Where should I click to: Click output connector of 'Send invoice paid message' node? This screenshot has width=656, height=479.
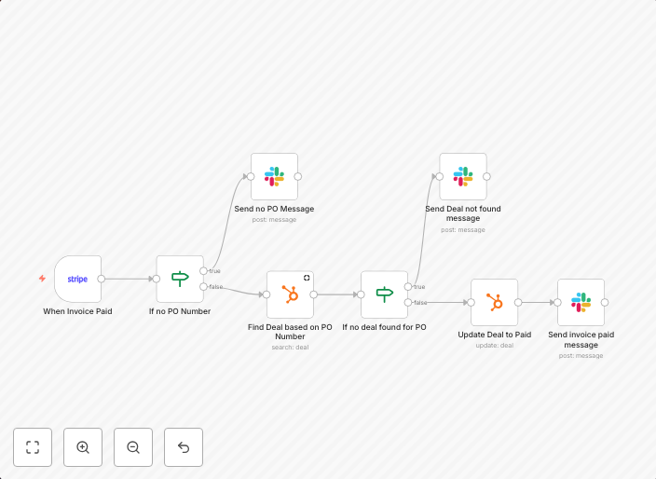605,302
